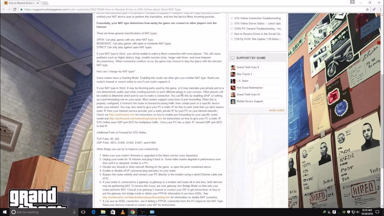Open the portforward.com static IP link
384x216 pixels.
[136, 118]
